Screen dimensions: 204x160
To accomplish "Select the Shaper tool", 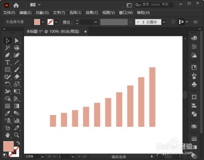I will 7,77.
